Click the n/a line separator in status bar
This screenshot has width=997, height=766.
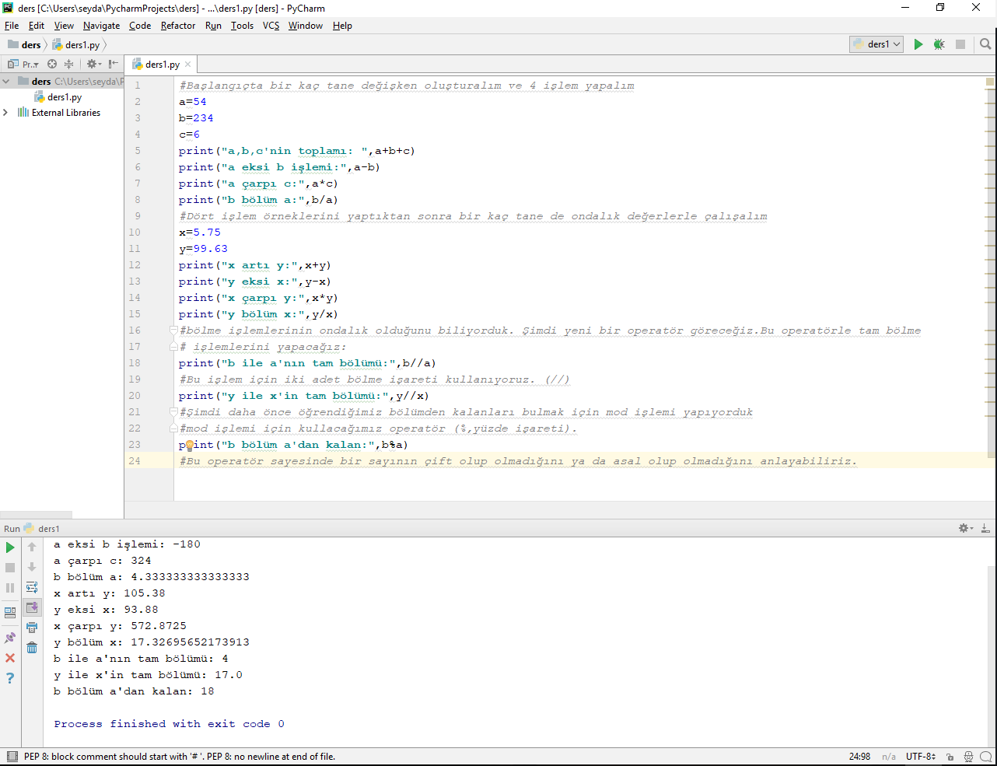(x=889, y=756)
